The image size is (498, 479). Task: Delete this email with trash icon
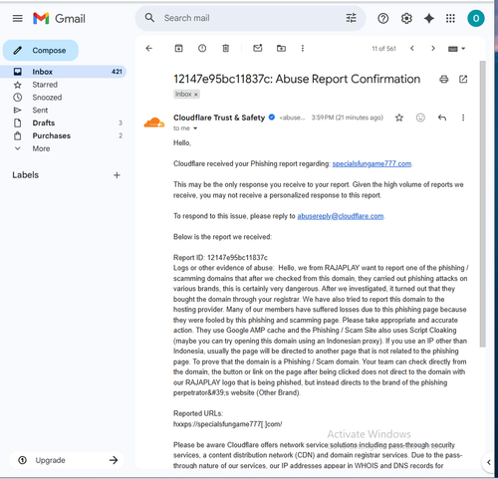tap(226, 49)
